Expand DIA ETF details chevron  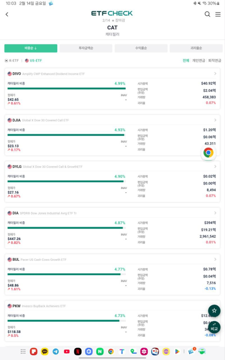215,213
